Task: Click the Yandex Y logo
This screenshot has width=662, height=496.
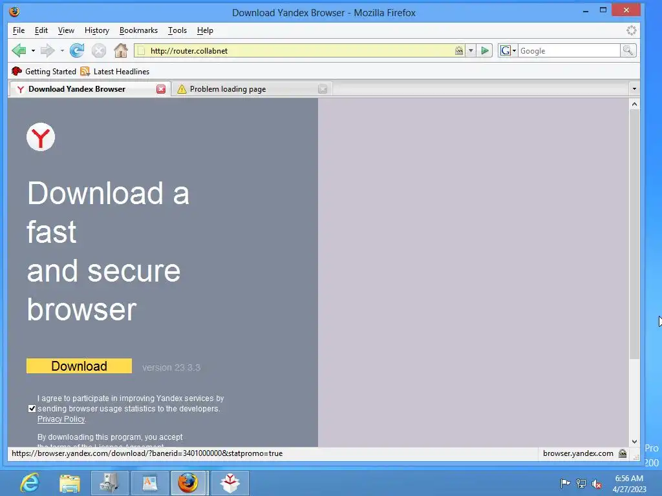Action: [x=41, y=137]
